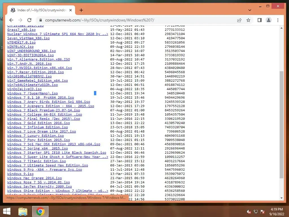Download Windows 7 Angry Birds Edition
The height and width of the screenshot is (217, 289).
[x=49, y=102]
